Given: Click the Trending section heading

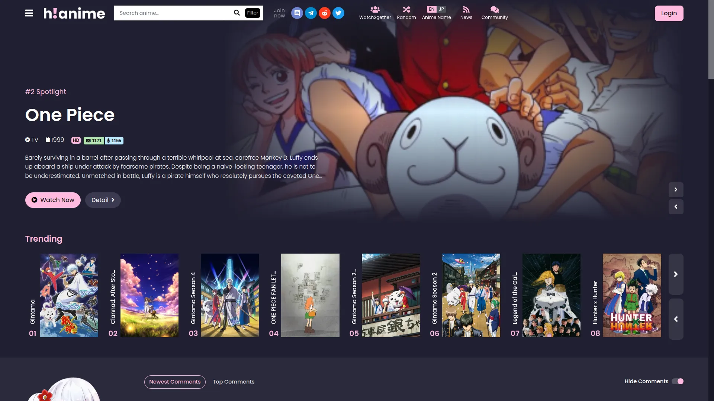Looking at the screenshot, I should [44, 239].
